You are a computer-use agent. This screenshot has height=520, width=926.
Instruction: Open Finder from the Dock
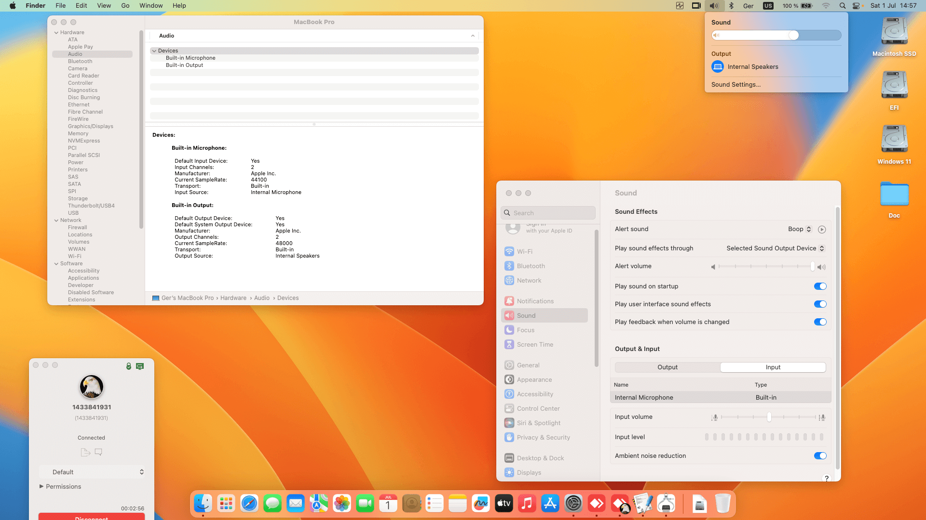tap(203, 504)
